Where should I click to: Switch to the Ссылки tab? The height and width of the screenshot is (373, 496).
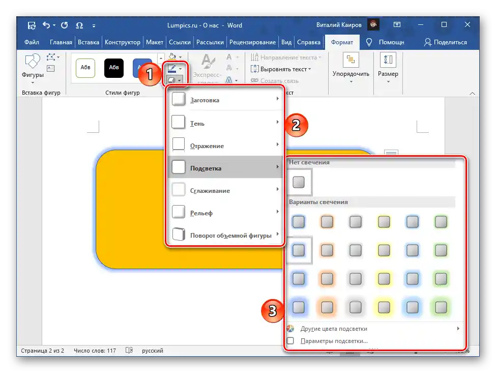pos(180,42)
